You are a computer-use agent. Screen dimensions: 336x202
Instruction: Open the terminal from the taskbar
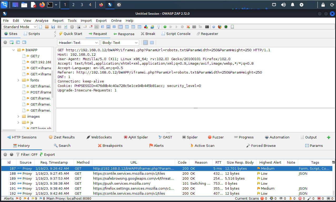click(x=50, y=5)
